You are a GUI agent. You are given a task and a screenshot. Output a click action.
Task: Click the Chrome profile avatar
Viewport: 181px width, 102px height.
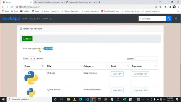tap(174, 7)
